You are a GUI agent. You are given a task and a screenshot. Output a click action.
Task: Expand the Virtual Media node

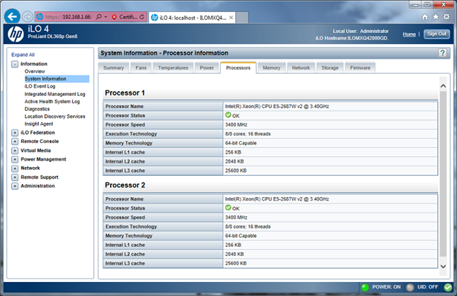(15, 150)
